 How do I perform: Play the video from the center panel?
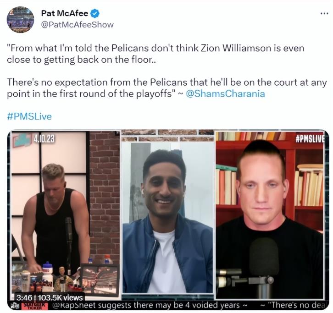coord(168,218)
